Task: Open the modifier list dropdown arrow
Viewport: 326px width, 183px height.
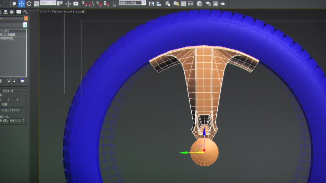Action: click(25, 25)
